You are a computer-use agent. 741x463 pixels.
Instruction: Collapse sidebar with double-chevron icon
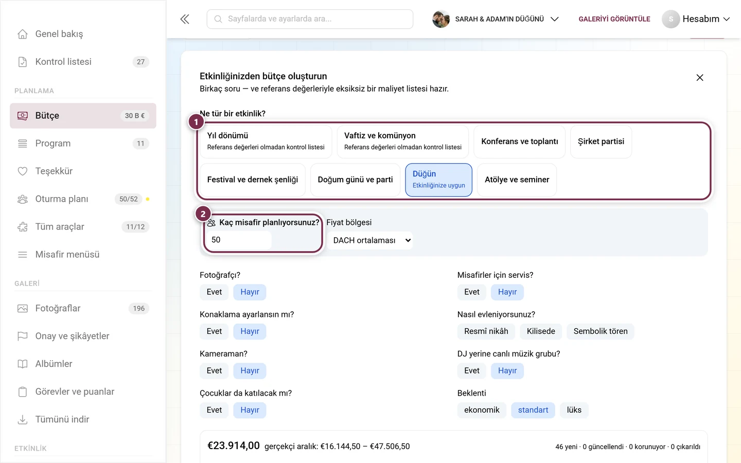click(x=185, y=19)
